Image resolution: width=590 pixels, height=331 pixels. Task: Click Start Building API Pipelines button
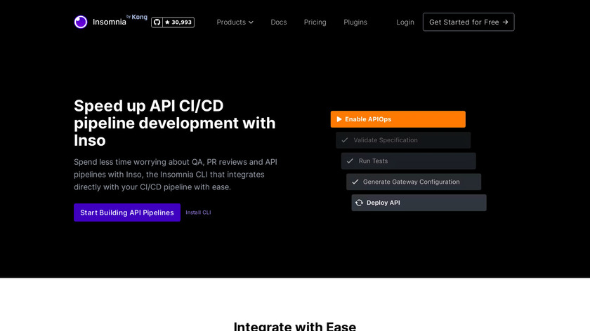(x=127, y=212)
